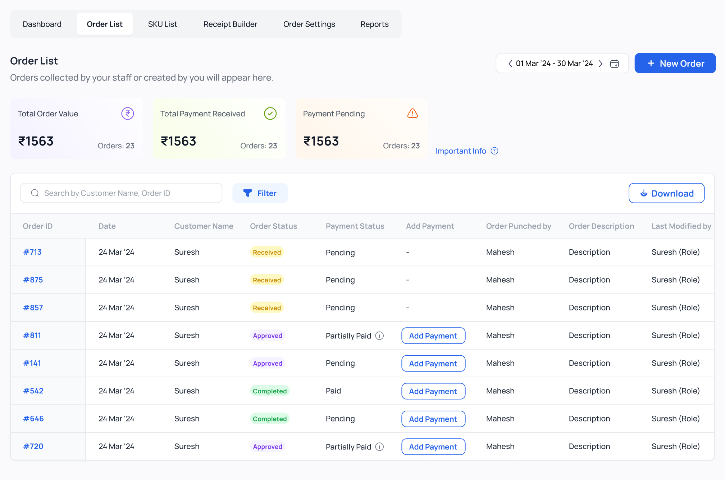Add payment for order #542
This screenshot has height=480, width=725.
(x=433, y=391)
